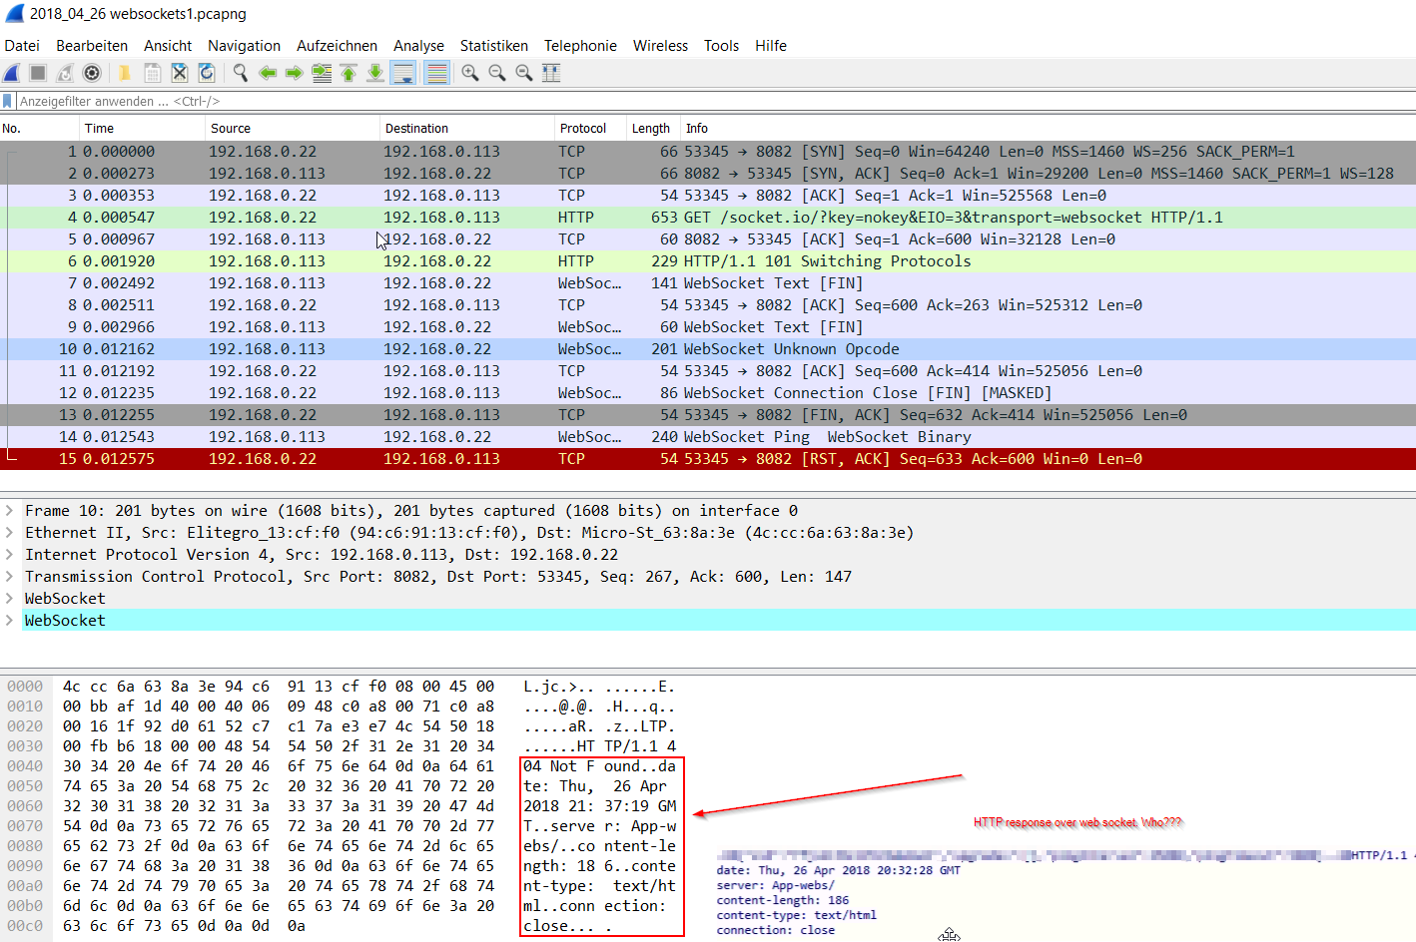The height and width of the screenshot is (942, 1416).
Task: Open the Hilfe menu
Action: (771, 46)
